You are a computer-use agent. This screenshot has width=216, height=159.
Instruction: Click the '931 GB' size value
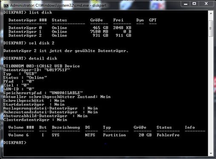[101, 35]
